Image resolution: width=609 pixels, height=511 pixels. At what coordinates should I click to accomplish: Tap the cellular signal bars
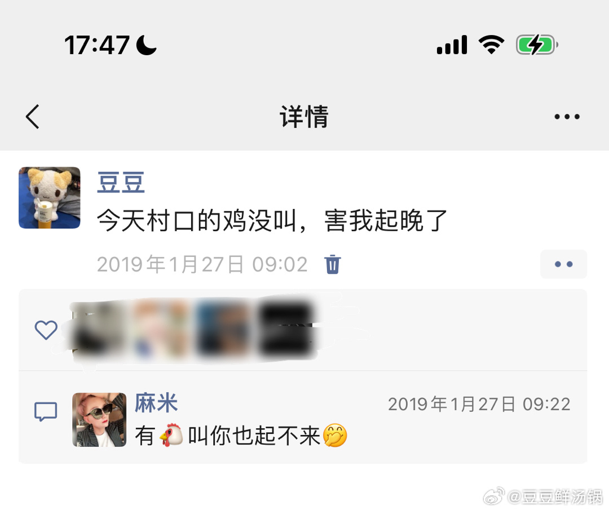[x=452, y=45]
